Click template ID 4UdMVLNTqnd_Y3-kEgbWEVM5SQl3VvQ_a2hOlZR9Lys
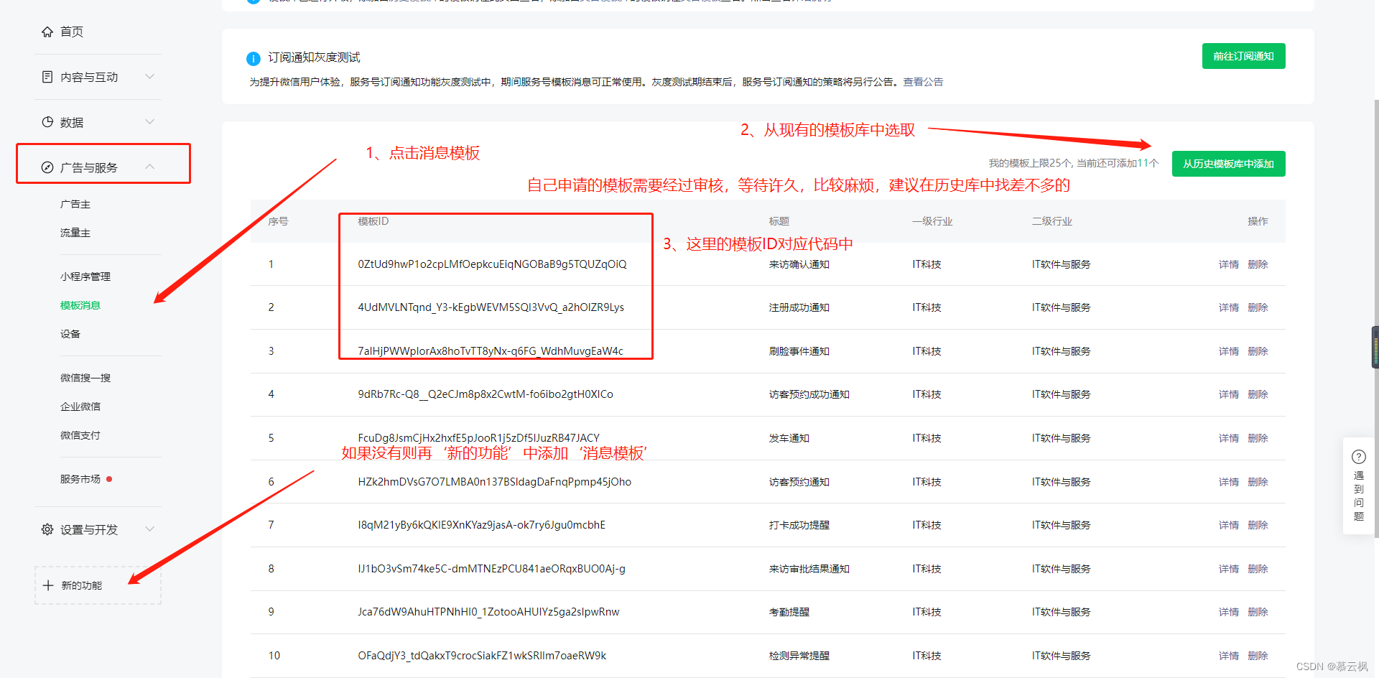This screenshot has width=1379, height=678. click(x=491, y=307)
